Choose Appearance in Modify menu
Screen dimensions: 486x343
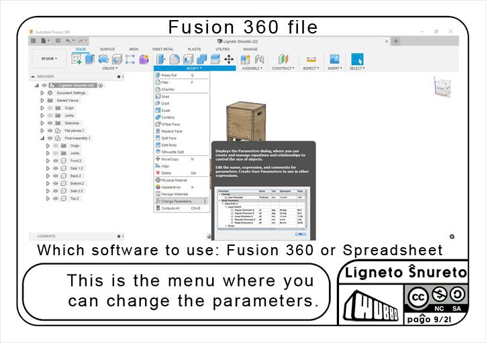[181, 187]
